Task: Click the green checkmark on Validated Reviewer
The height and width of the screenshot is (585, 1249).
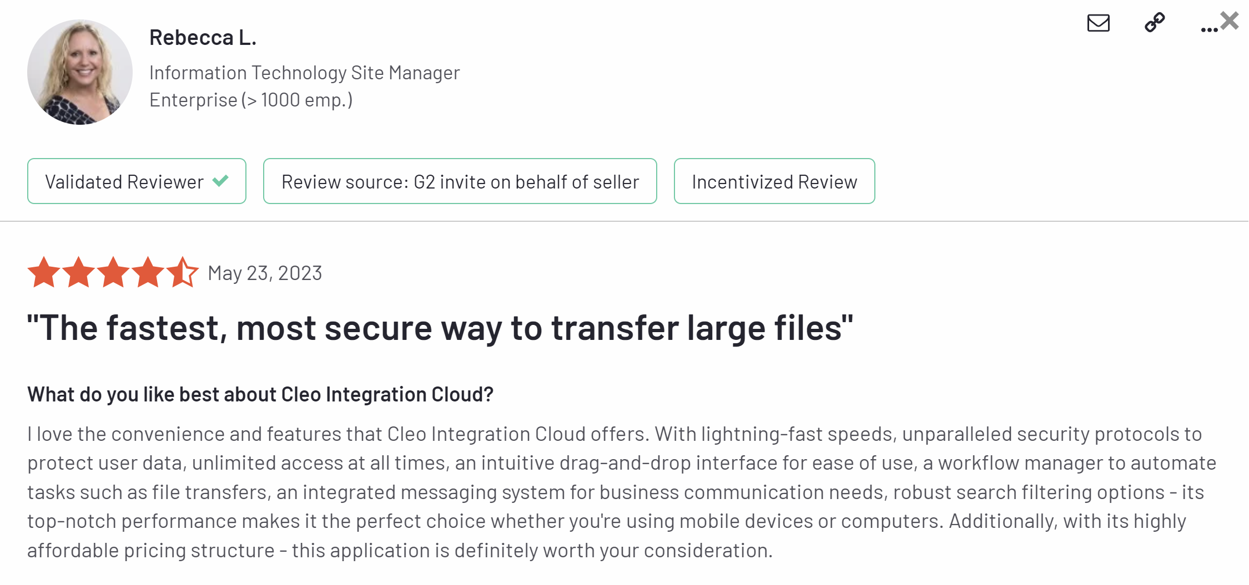Action: [220, 181]
